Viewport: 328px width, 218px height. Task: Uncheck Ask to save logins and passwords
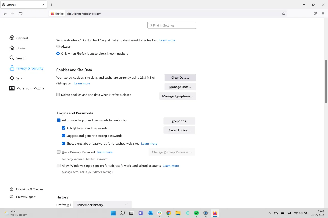tap(59, 120)
